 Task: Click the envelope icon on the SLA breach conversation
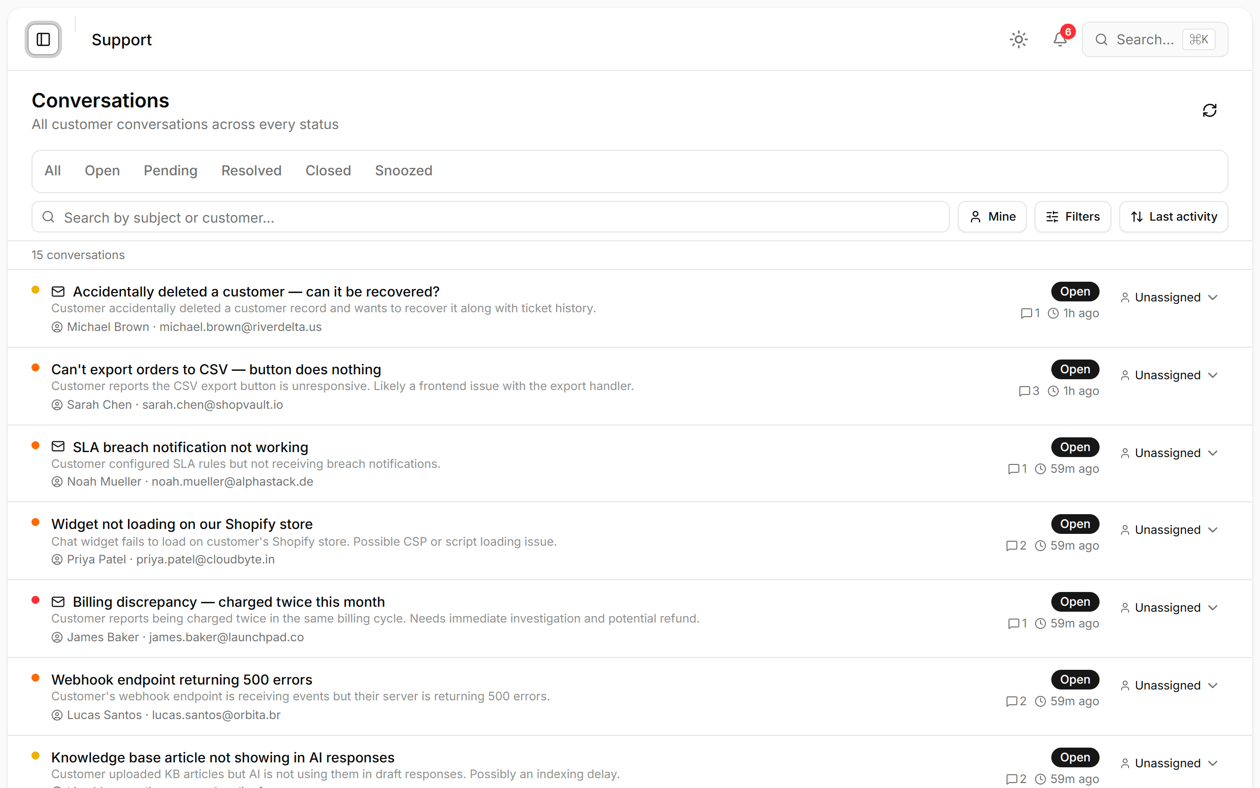coord(58,446)
